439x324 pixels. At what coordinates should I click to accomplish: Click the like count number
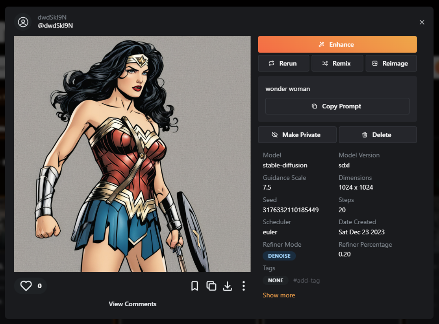coord(39,286)
